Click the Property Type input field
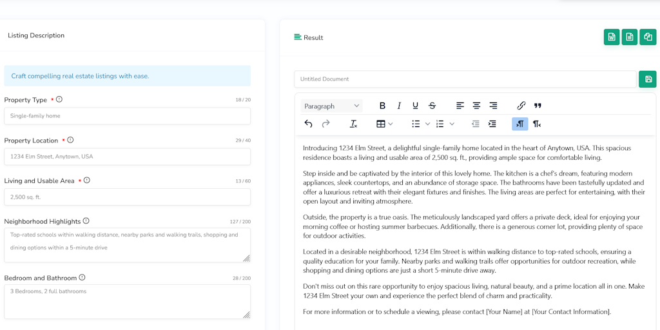This screenshot has width=660, height=330. pyautogui.click(x=127, y=116)
